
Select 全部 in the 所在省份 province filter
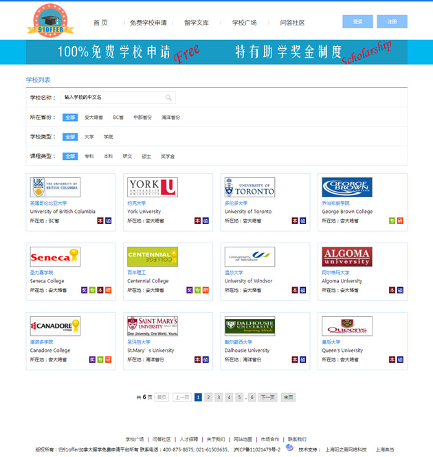coord(70,118)
